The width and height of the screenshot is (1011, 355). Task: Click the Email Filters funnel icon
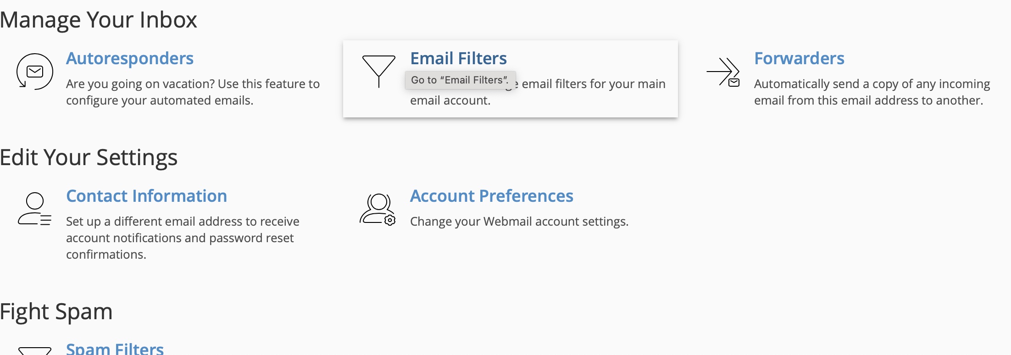point(379,72)
